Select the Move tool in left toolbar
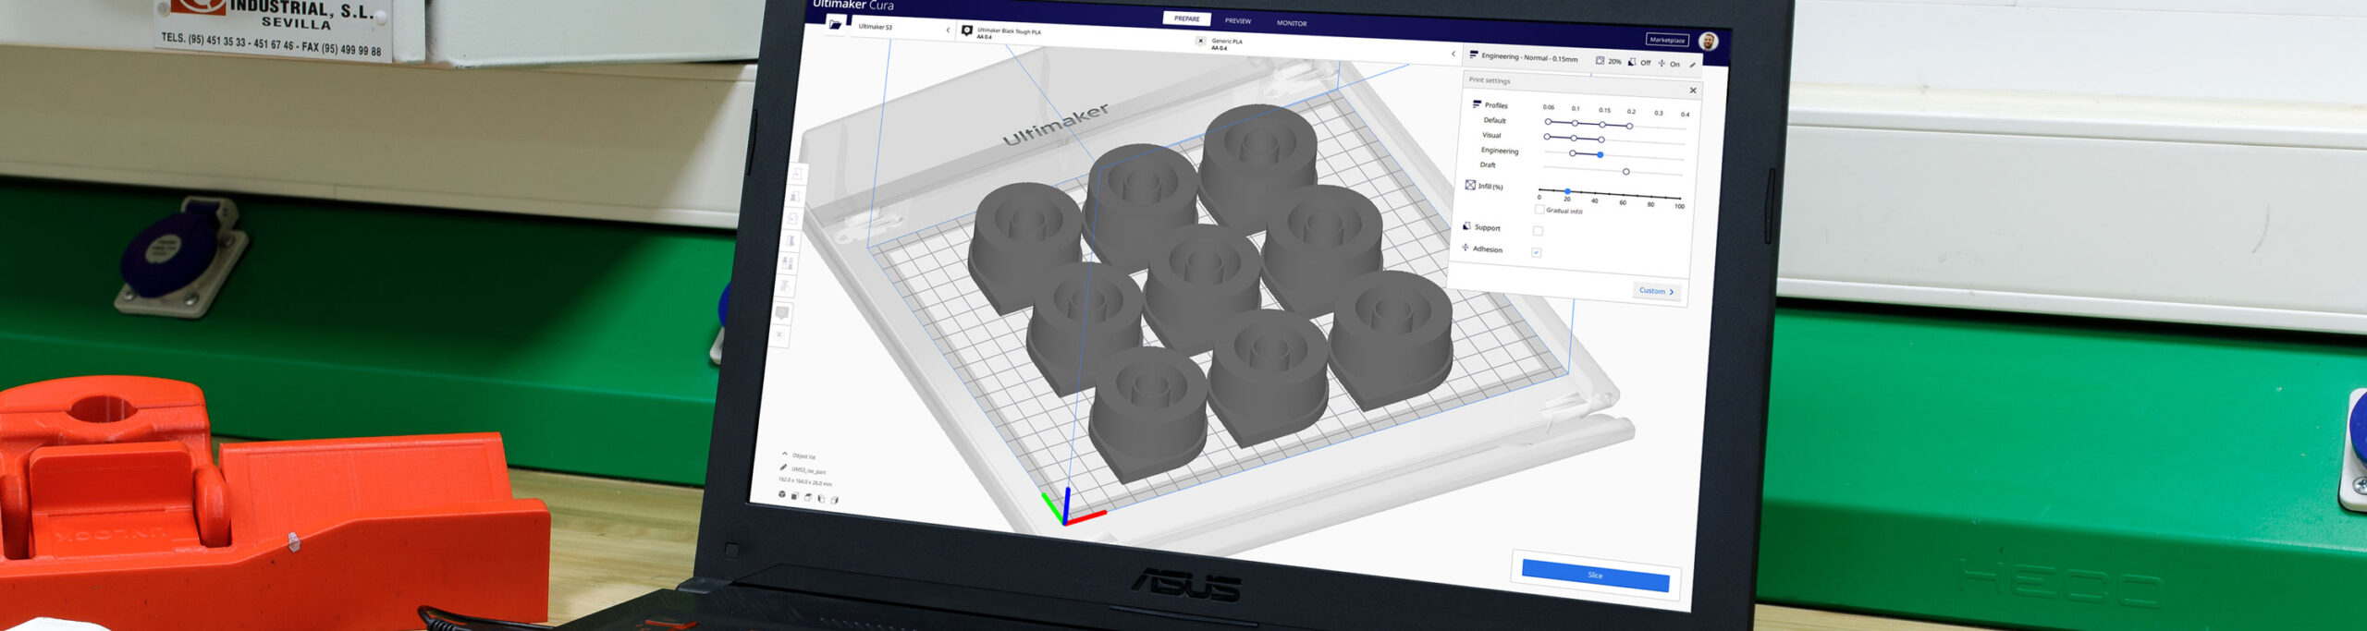Image resolution: width=2367 pixels, height=631 pixels. point(797,174)
